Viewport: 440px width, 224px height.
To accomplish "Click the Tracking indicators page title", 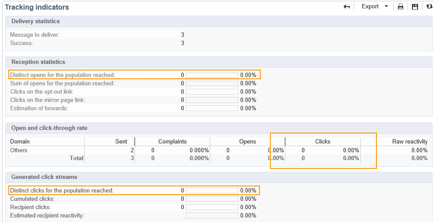I will pyautogui.click(x=37, y=7).
